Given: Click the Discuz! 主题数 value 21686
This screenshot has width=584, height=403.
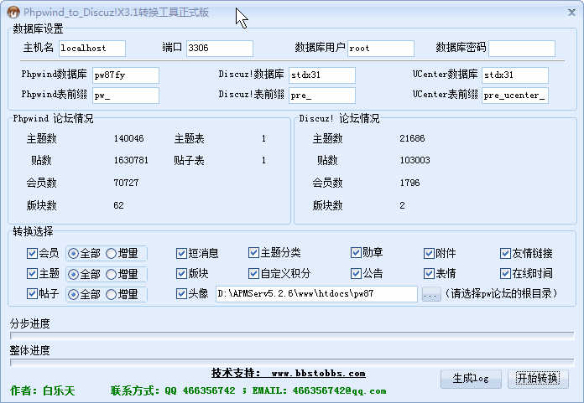Looking at the screenshot, I should point(412,138).
